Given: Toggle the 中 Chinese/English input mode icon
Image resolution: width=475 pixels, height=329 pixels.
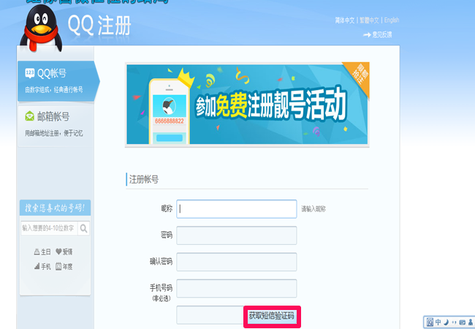Looking at the screenshot, I should (438, 322).
